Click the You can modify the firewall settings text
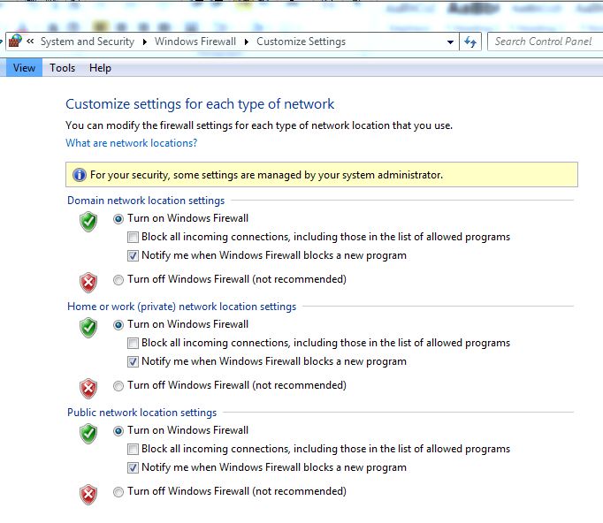The height and width of the screenshot is (523, 603). pyautogui.click(x=259, y=125)
